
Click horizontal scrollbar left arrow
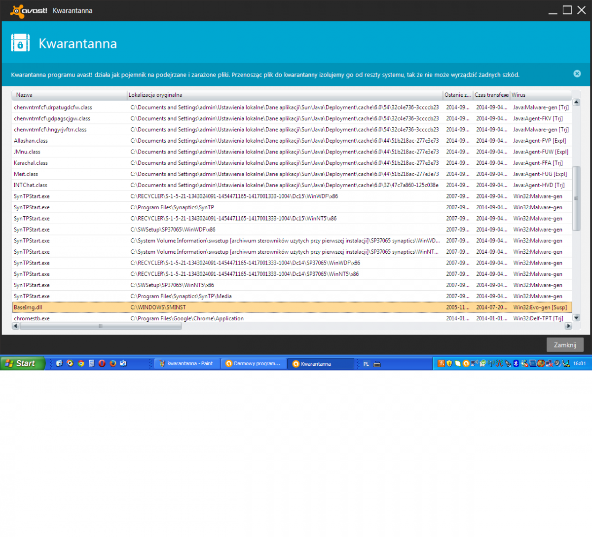tap(16, 326)
